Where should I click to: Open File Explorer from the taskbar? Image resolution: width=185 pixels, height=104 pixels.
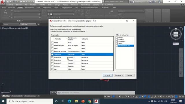point(76,101)
